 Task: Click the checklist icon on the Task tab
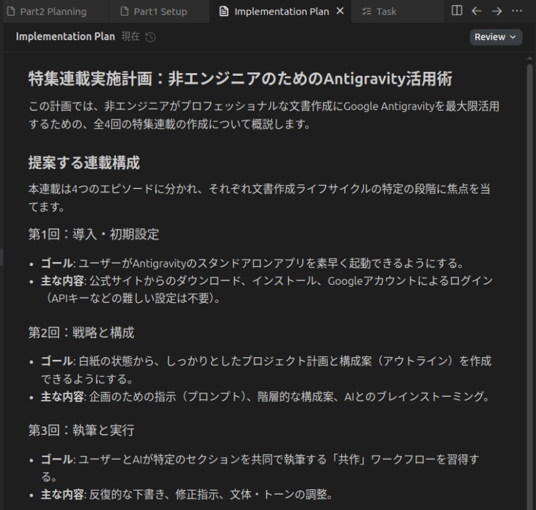coord(366,11)
